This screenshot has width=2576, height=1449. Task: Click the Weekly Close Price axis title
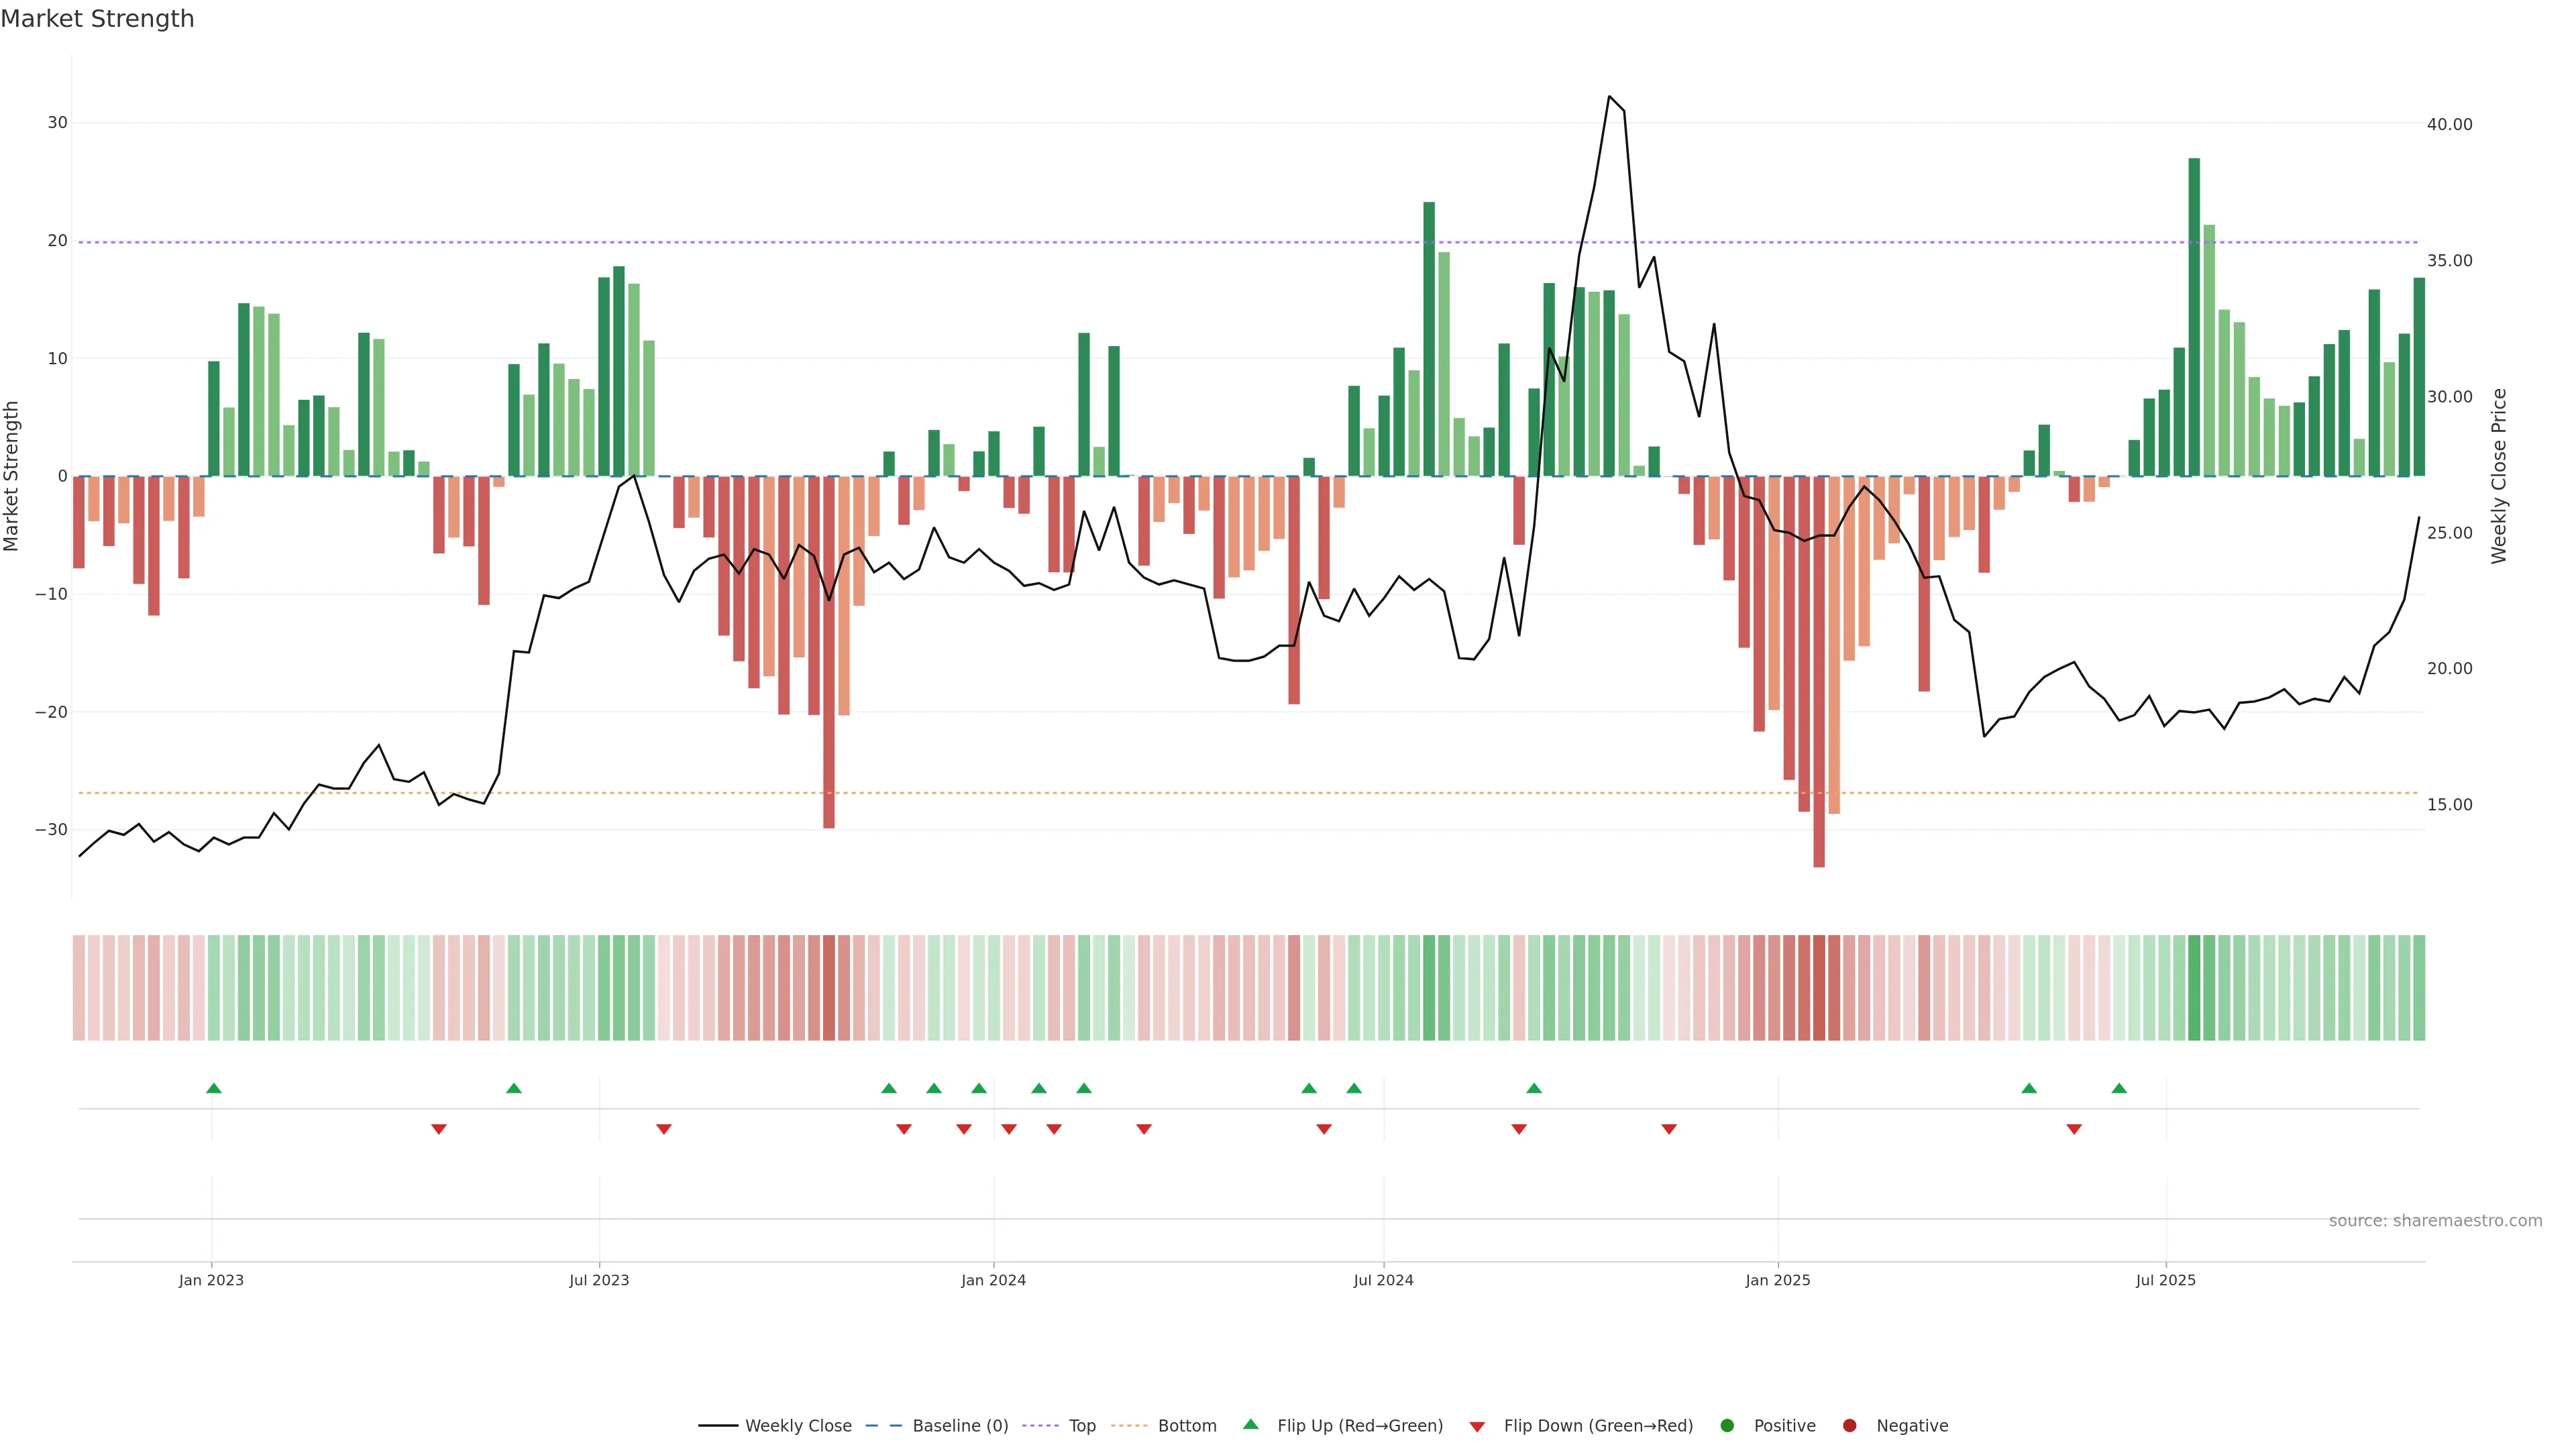click(x=2498, y=476)
